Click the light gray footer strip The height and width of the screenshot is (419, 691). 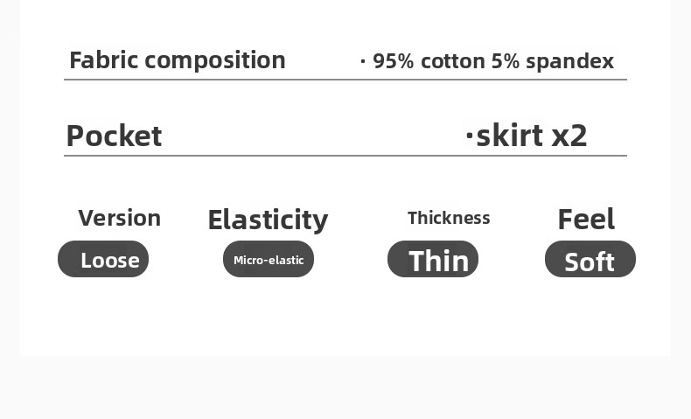coord(345,388)
